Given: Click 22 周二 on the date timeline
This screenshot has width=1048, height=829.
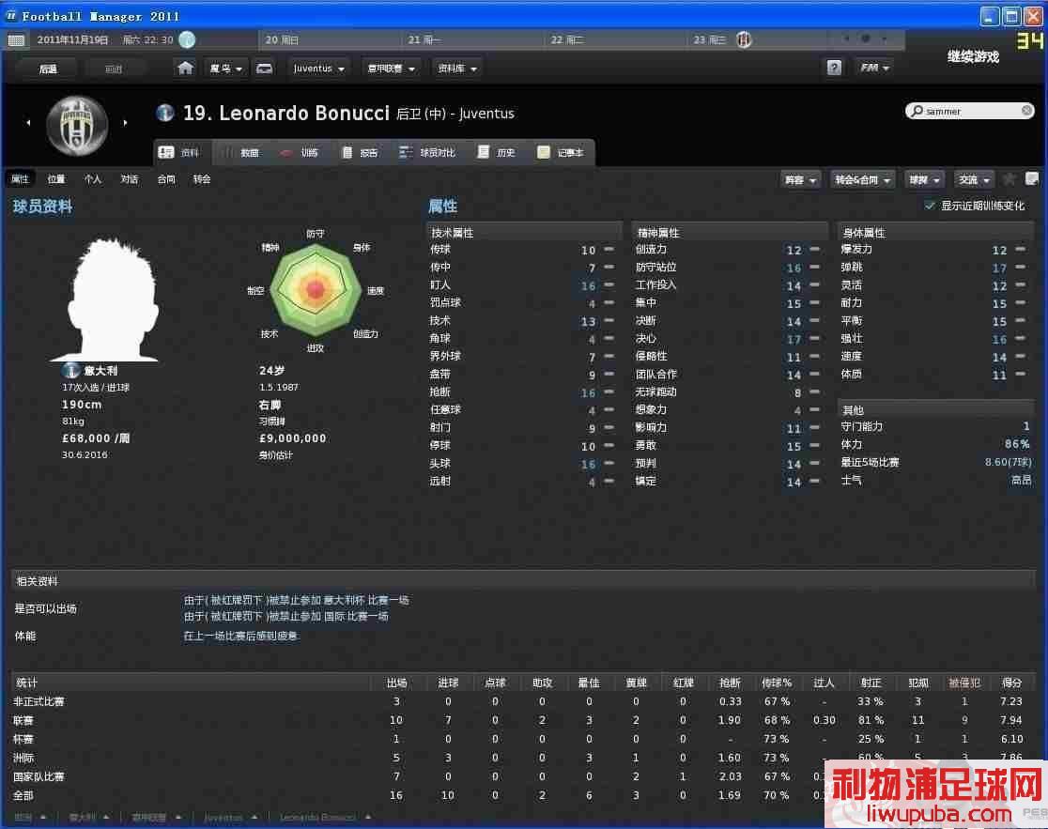Looking at the screenshot, I should tap(567, 40).
